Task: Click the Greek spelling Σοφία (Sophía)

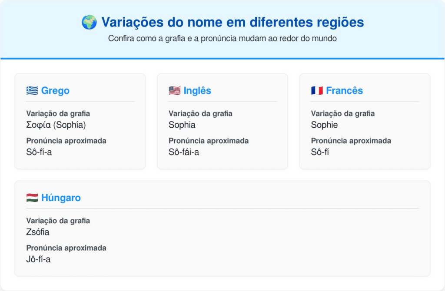Action: coord(56,125)
